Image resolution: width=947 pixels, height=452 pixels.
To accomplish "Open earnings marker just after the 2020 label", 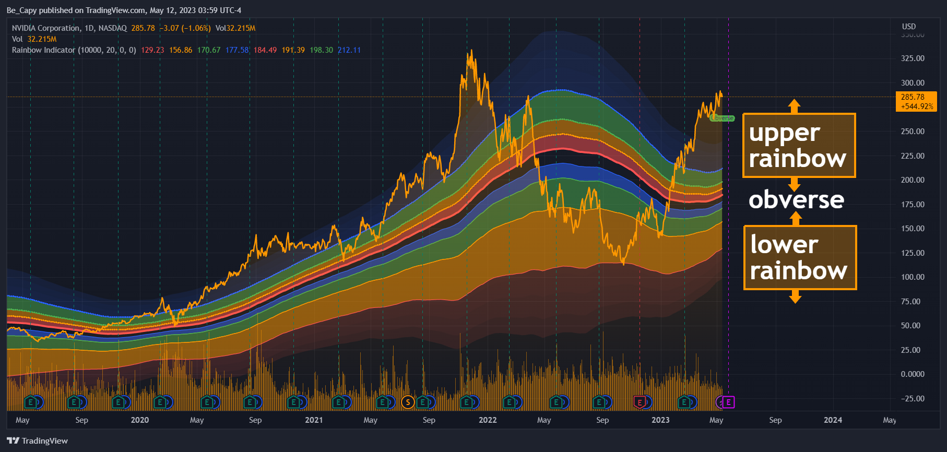I will pos(161,402).
